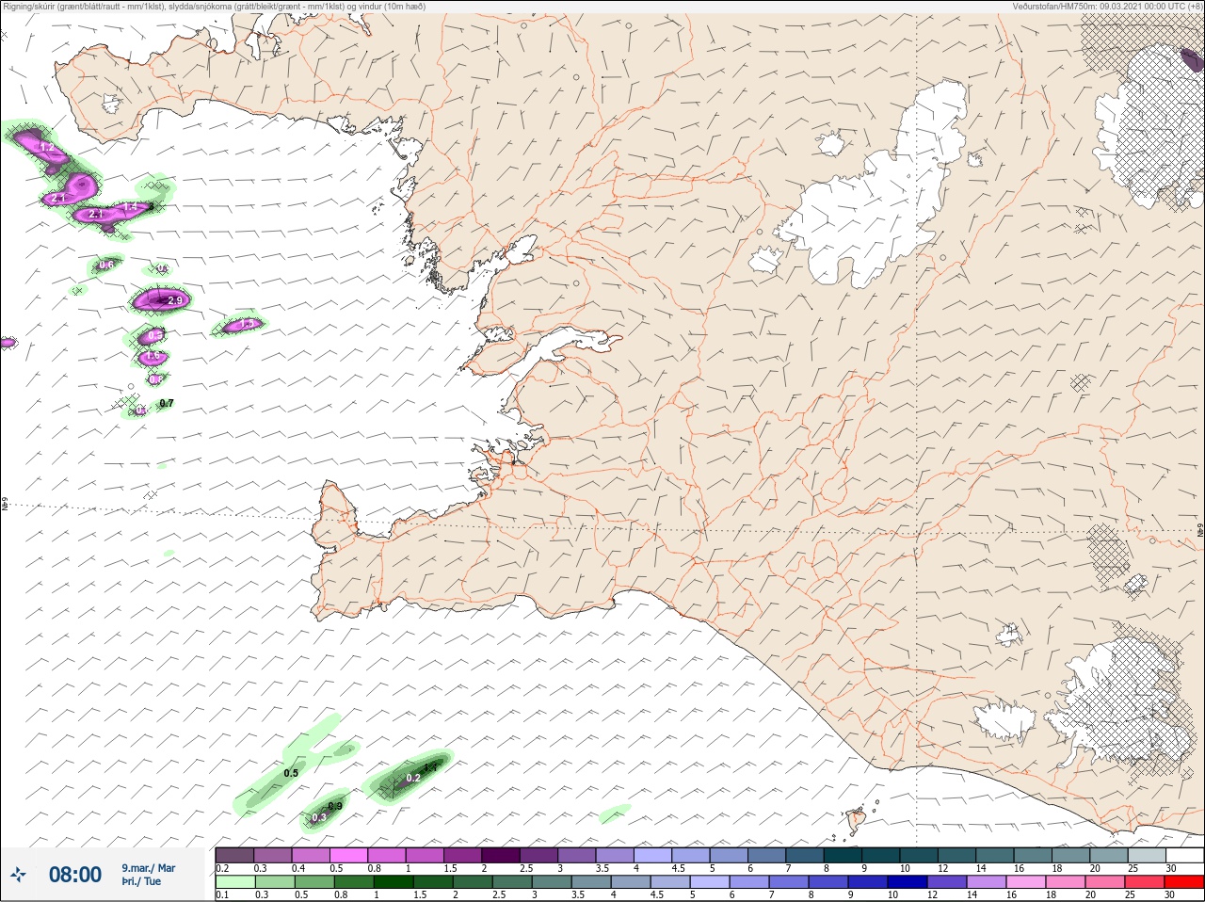The width and height of the screenshot is (1205, 902).
Task: Pick upper legend swatch between 9 and 10
Action: (881, 855)
